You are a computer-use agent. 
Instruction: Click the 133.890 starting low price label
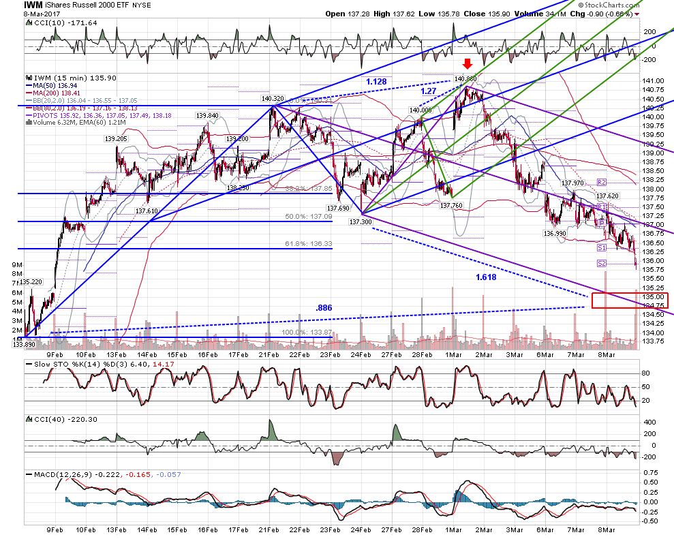point(24,345)
